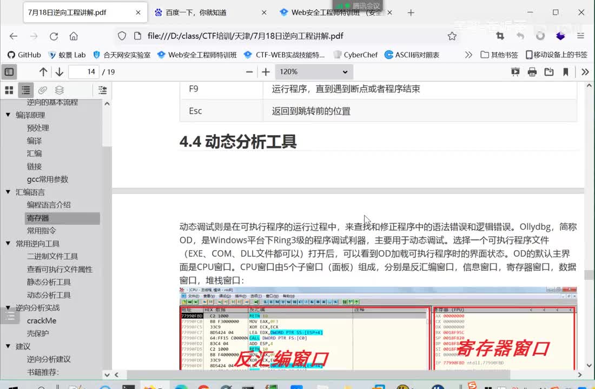Open 合天网安实验室 bookmark

point(121,55)
